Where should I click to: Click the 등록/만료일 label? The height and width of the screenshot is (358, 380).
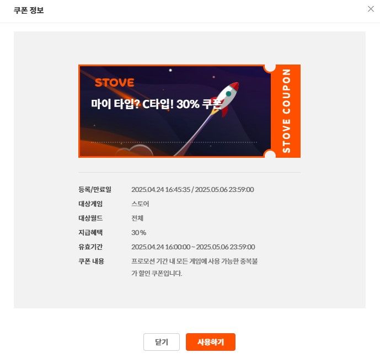coord(95,189)
